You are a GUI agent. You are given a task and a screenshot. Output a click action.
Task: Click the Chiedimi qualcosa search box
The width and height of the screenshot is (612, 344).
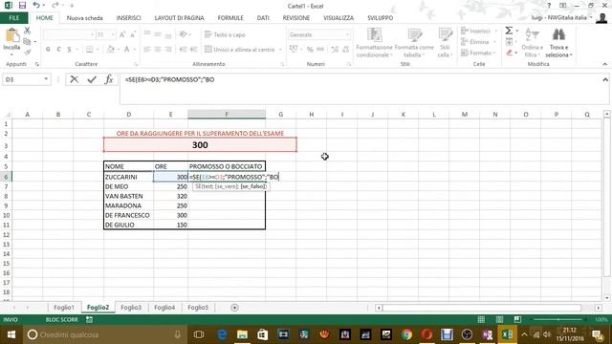[x=104, y=334]
